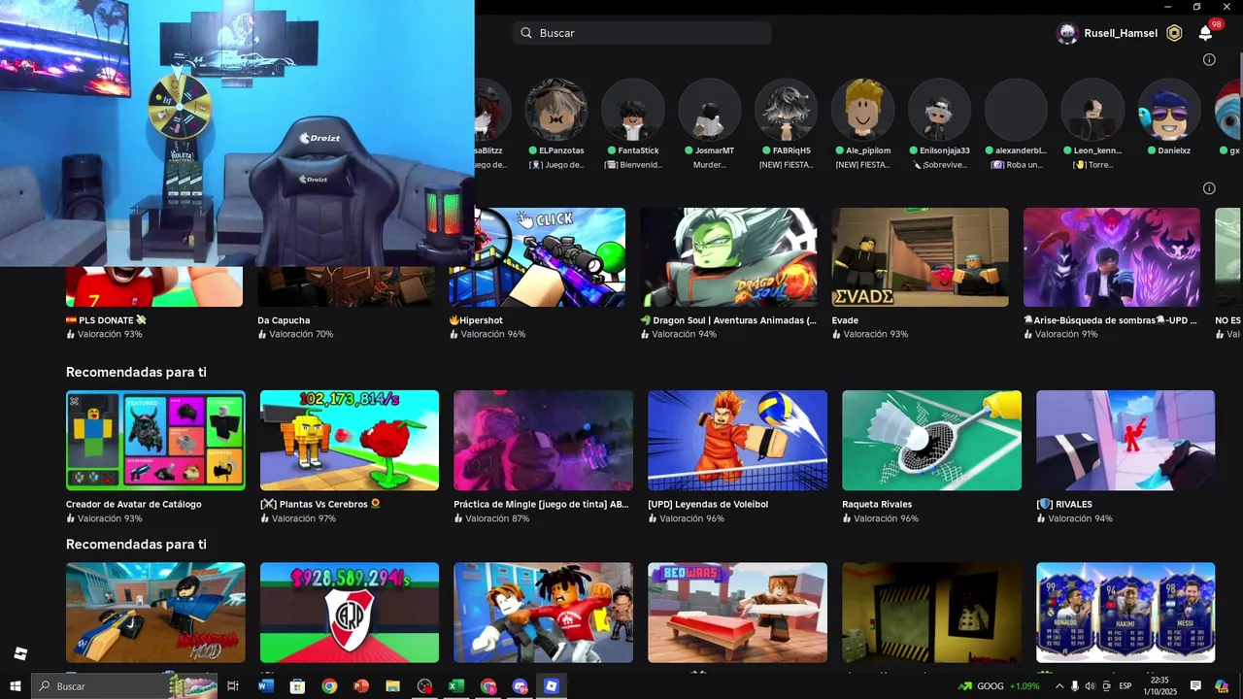Open JosmarMT friend avatar
The height and width of the screenshot is (699, 1243).
(710, 110)
